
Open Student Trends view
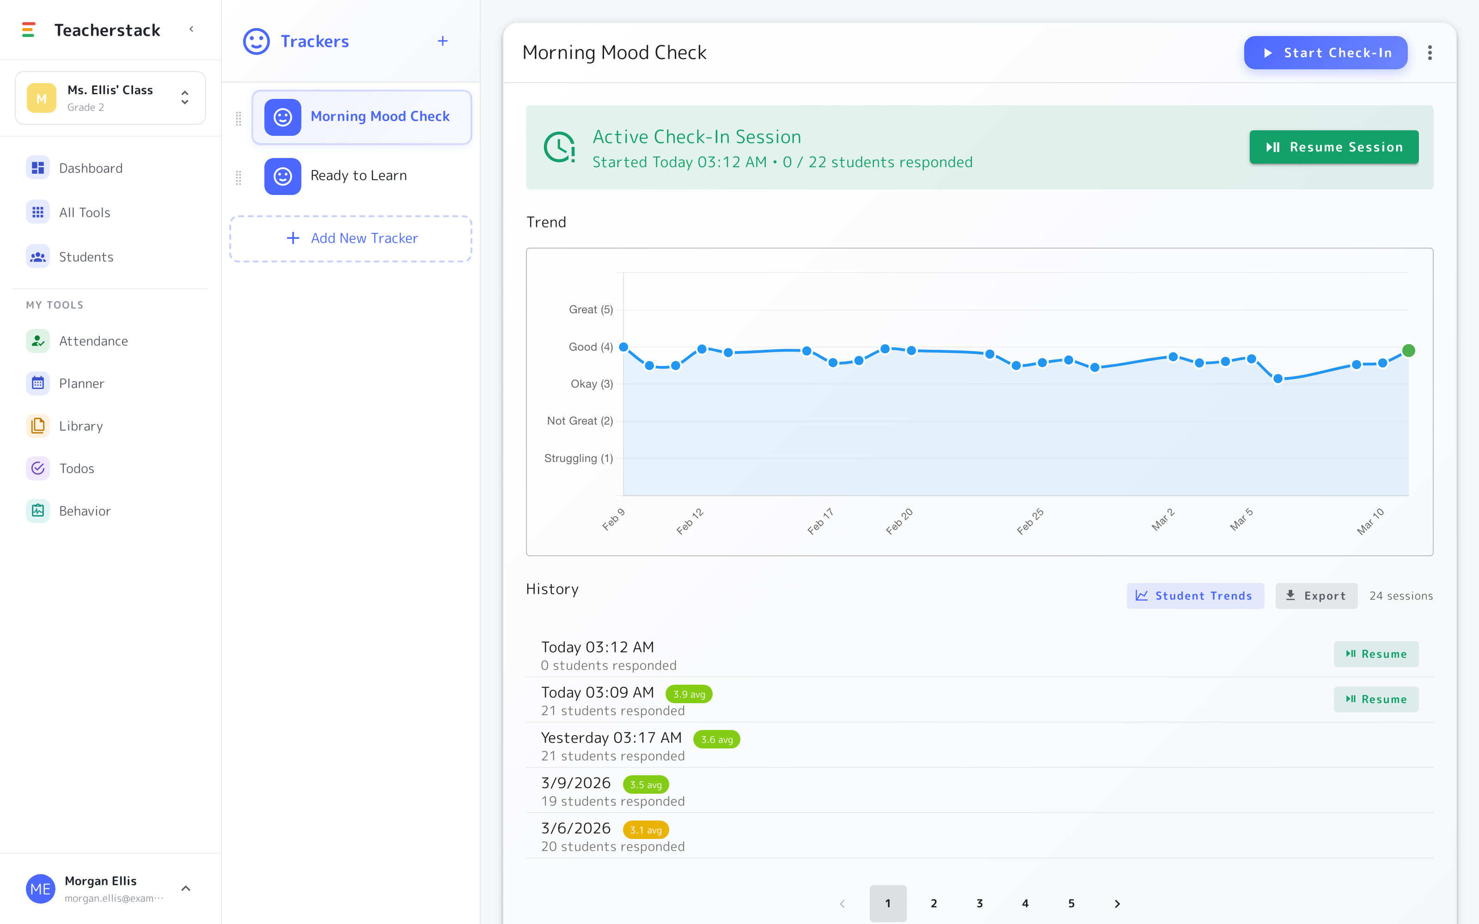[1195, 595]
